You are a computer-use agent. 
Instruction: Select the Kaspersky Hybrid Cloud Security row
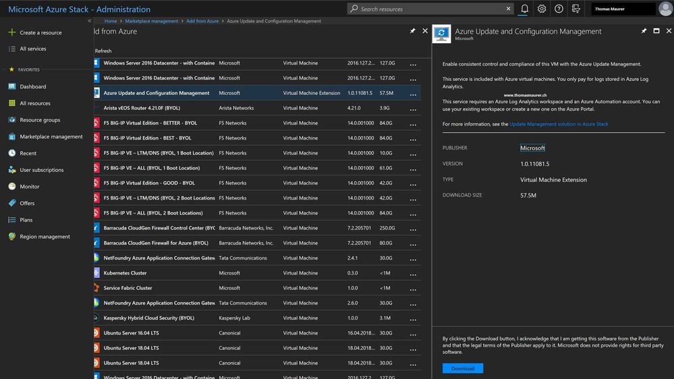[x=148, y=318]
